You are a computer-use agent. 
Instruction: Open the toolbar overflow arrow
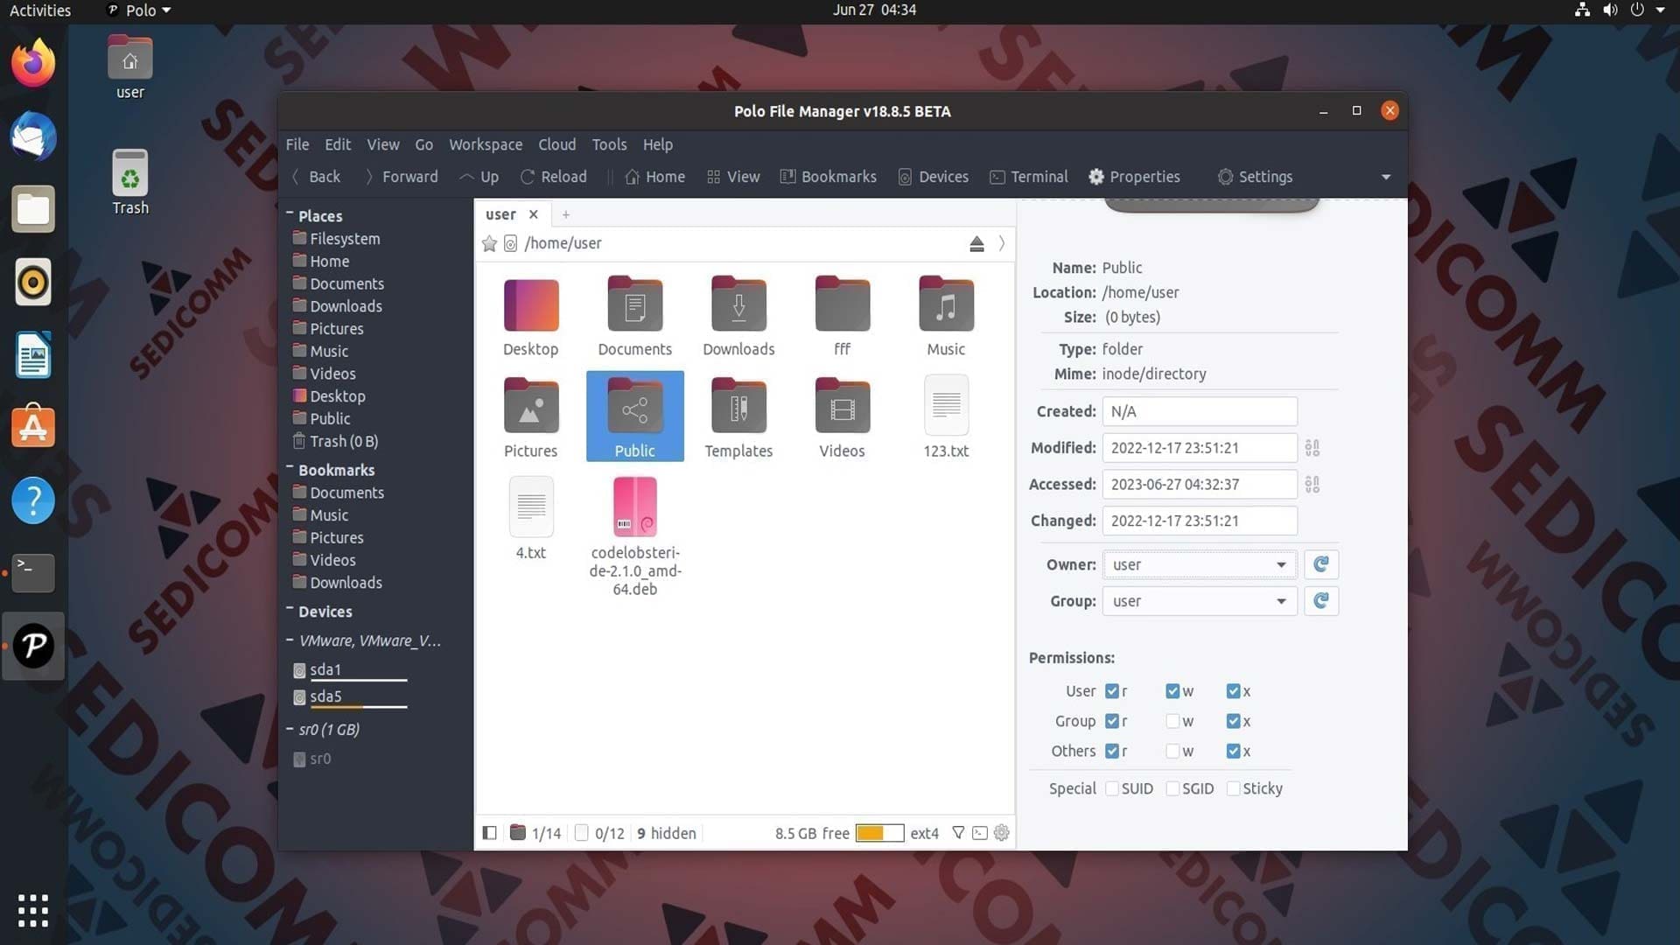click(x=1386, y=177)
